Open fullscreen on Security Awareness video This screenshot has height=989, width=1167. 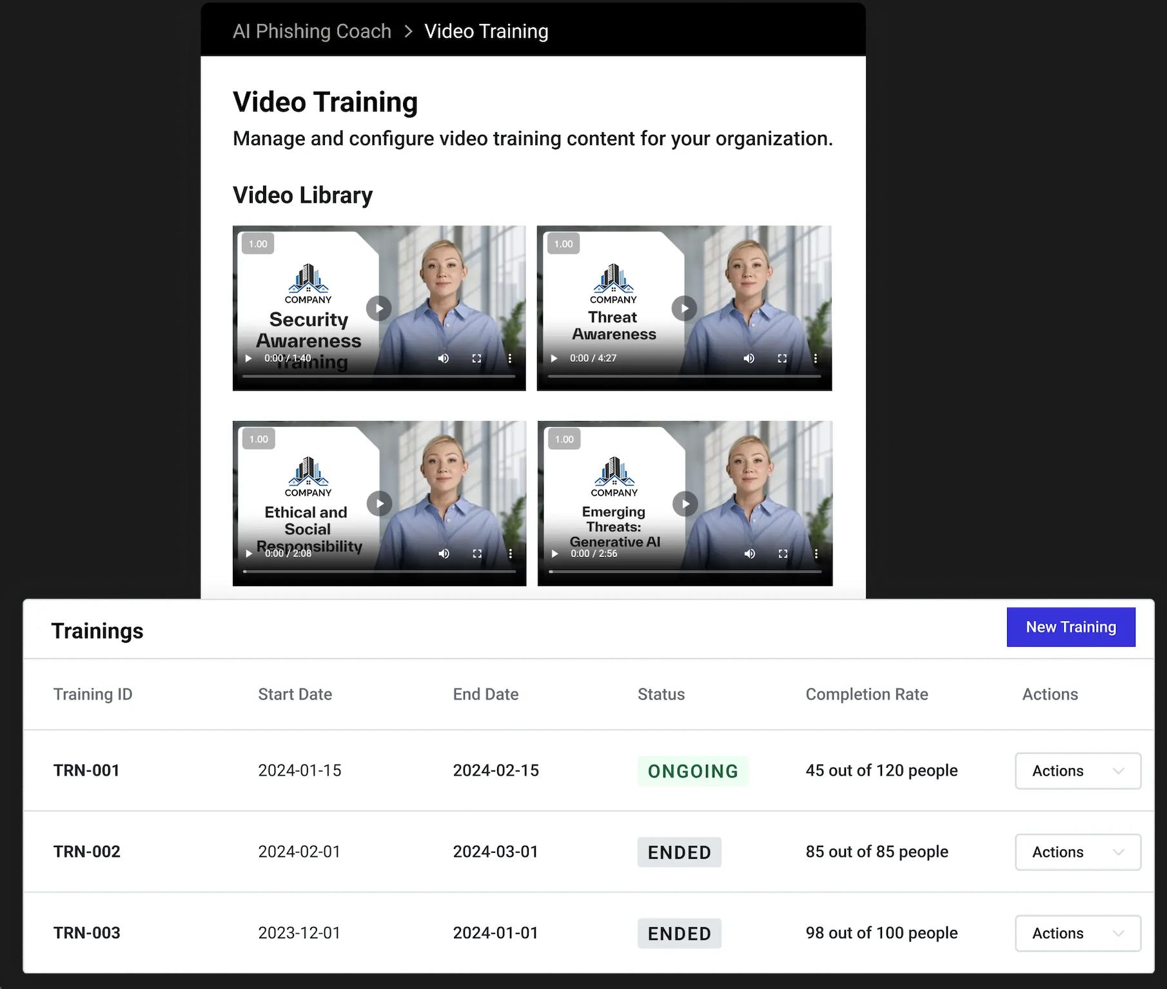click(476, 358)
